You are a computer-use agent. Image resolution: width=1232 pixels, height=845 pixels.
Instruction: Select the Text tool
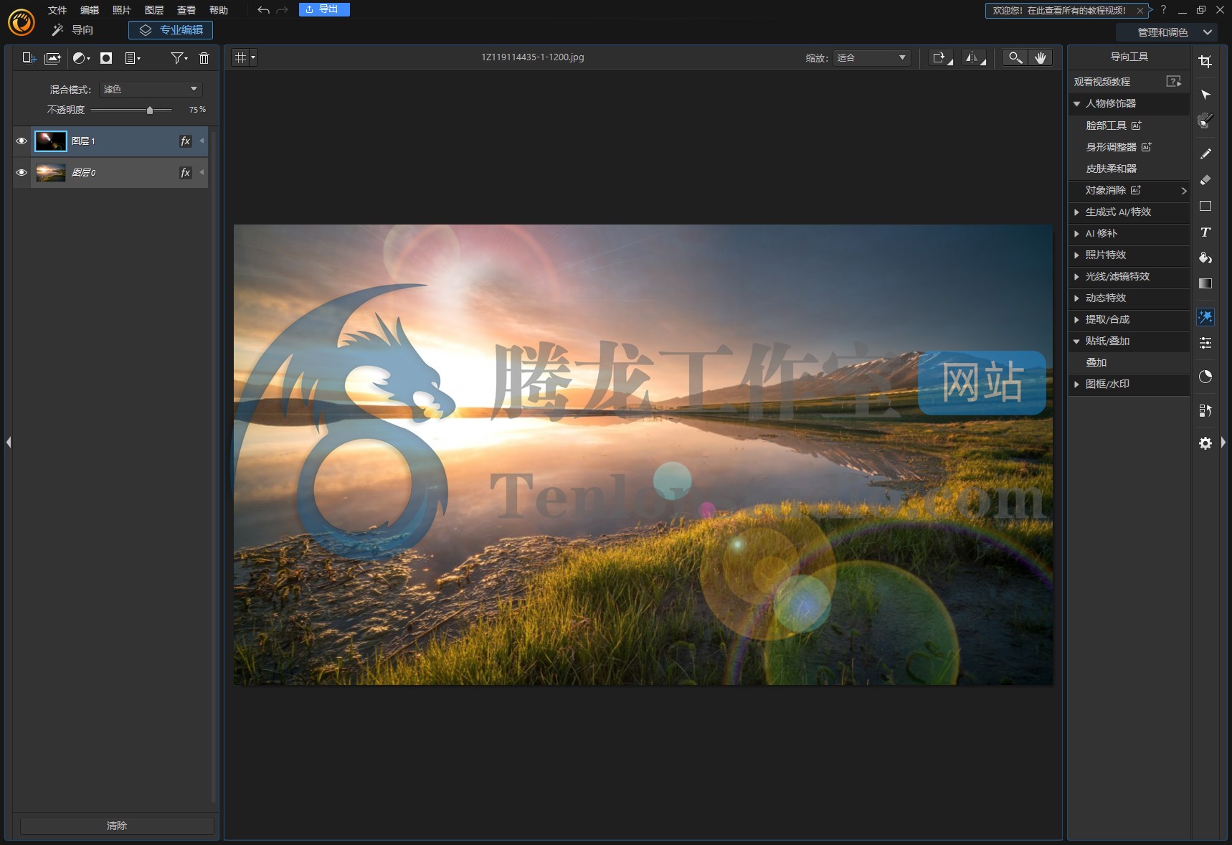1205,232
